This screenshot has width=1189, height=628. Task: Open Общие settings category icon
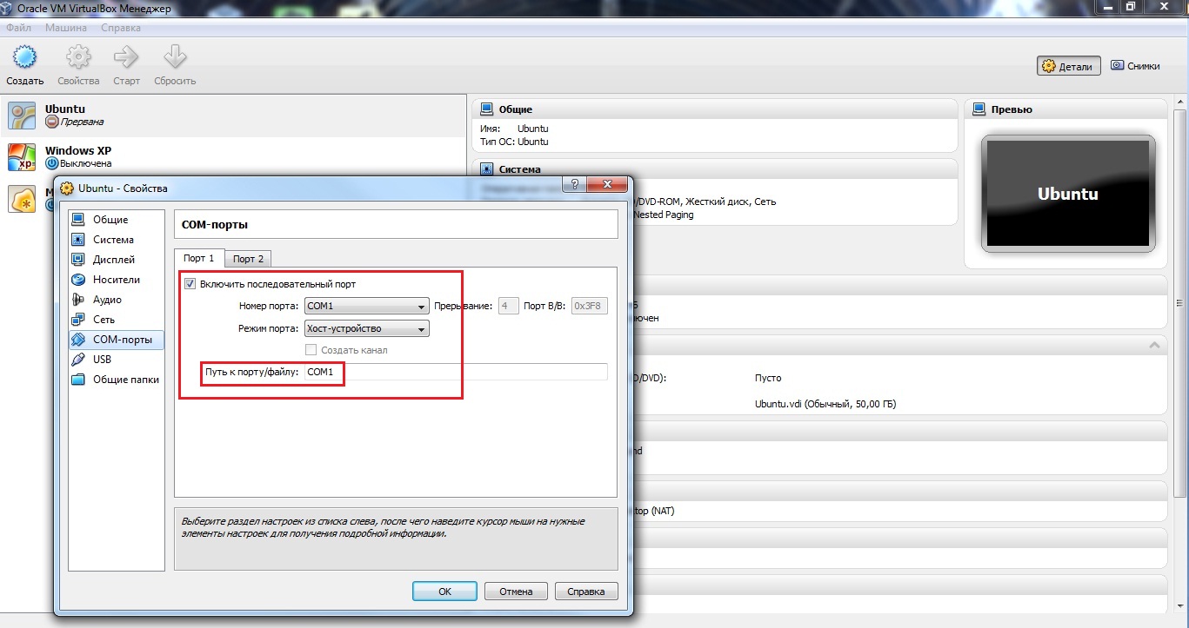78,219
